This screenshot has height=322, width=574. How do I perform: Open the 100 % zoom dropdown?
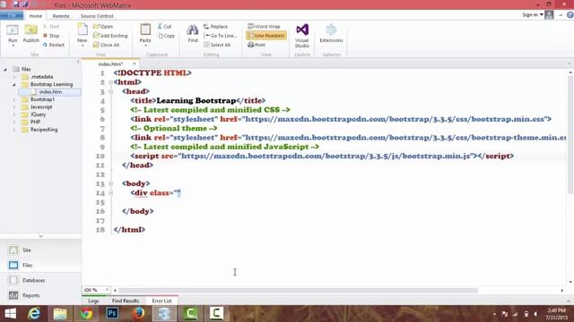[107, 290]
